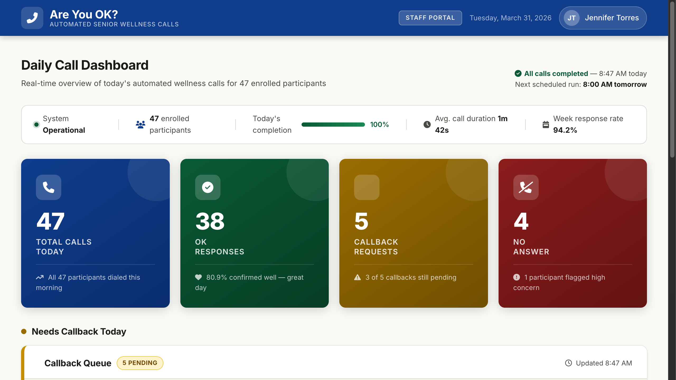Click the calendar icon beside week response rate
Image resolution: width=676 pixels, height=380 pixels.
click(x=546, y=124)
